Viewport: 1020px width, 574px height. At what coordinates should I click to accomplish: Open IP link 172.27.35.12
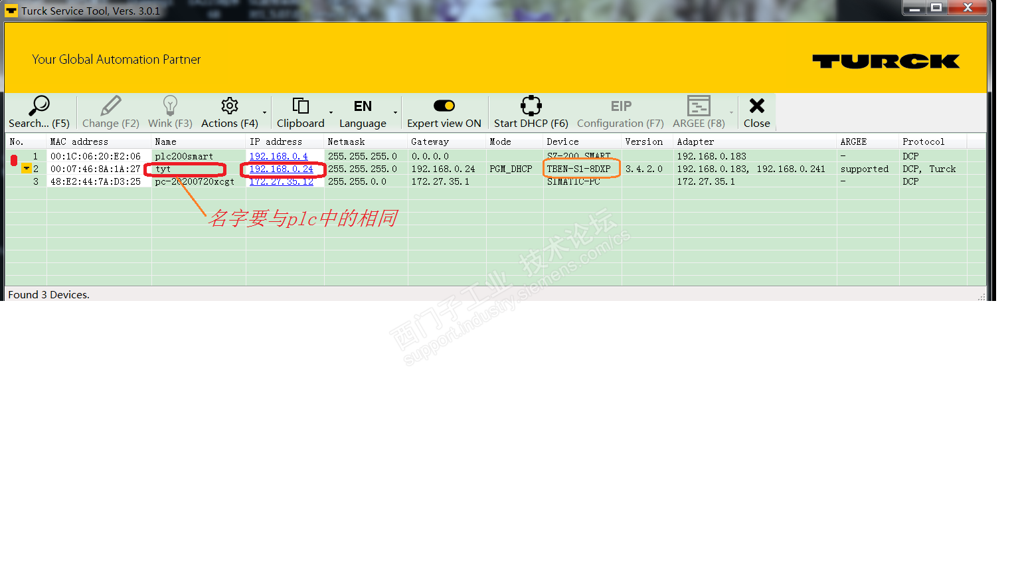[x=281, y=181]
